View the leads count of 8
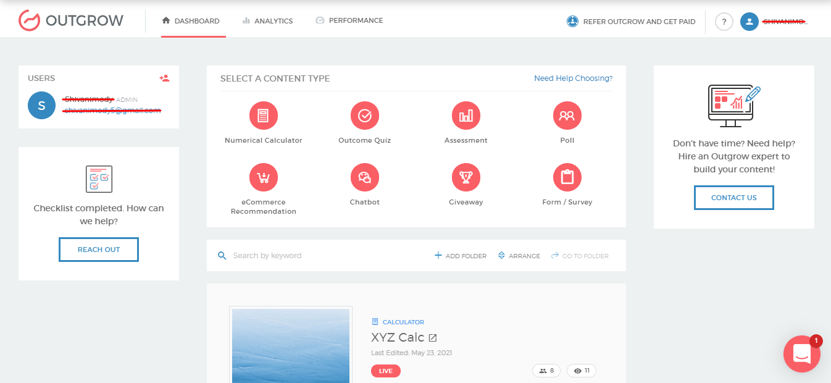The width and height of the screenshot is (831, 383). [x=546, y=371]
